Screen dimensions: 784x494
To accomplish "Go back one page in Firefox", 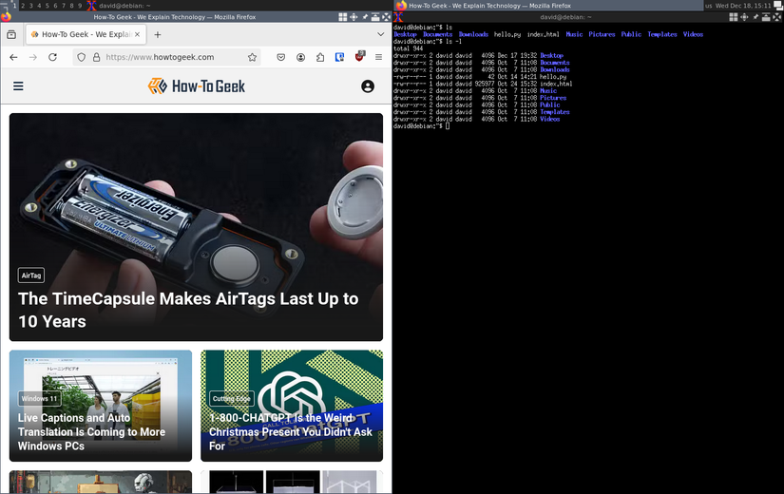I will tap(13, 57).
